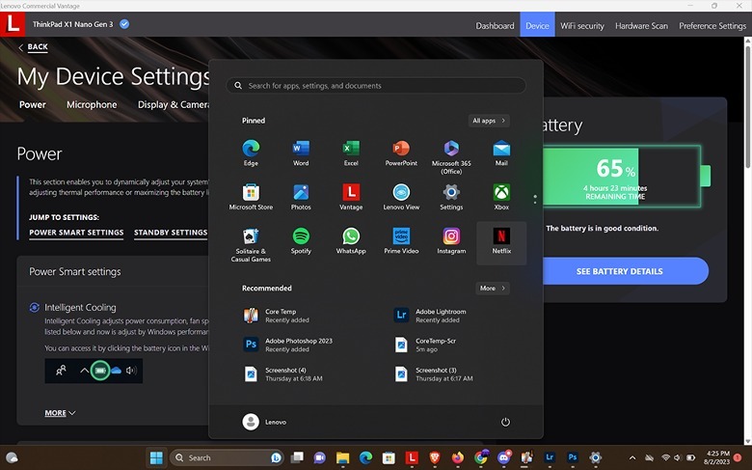Select the Power settings tab
752x470 pixels.
click(x=33, y=104)
